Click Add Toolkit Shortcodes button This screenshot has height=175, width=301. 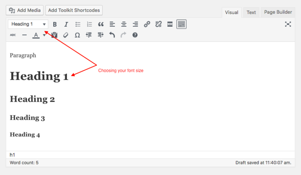[74, 10]
